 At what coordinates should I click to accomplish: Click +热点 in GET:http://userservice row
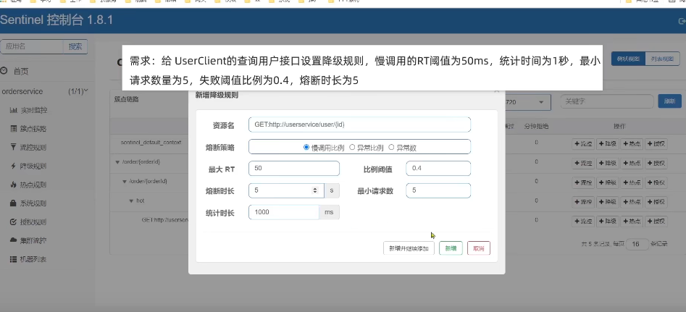click(x=632, y=222)
